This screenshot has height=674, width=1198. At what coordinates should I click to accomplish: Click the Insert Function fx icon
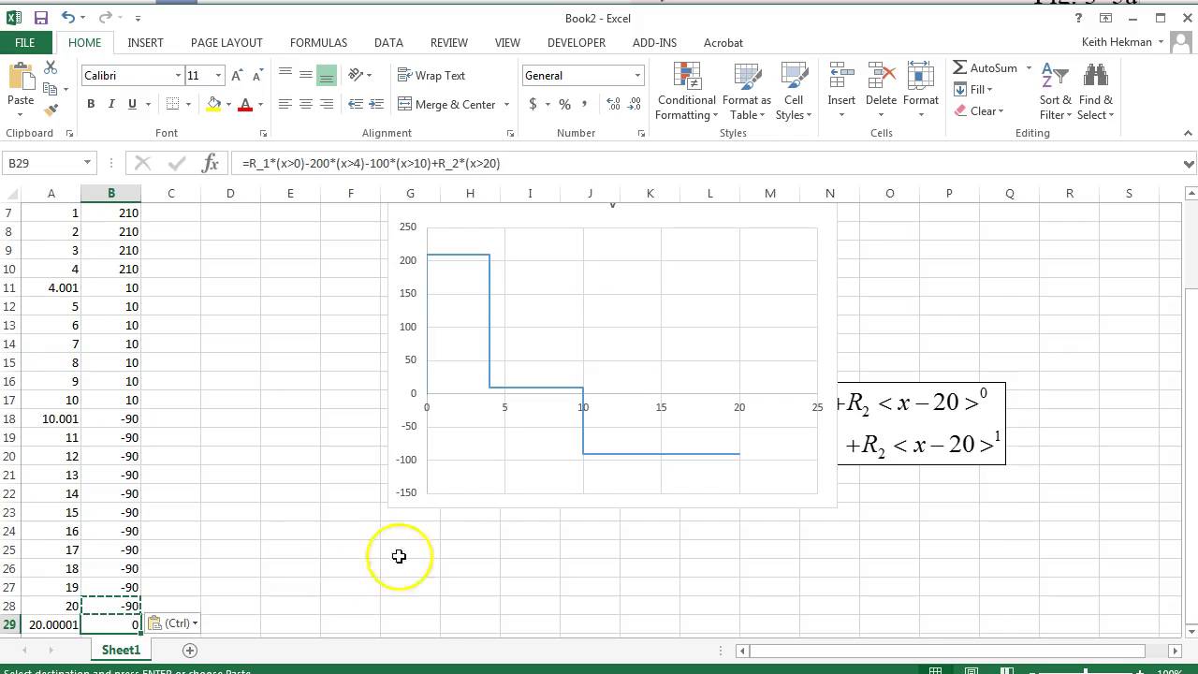point(212,163)
